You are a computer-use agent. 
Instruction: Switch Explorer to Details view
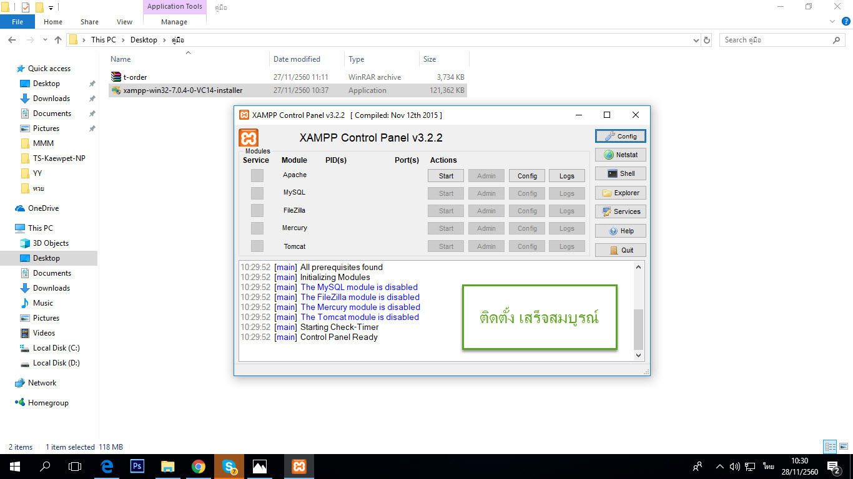coord(829,447)
